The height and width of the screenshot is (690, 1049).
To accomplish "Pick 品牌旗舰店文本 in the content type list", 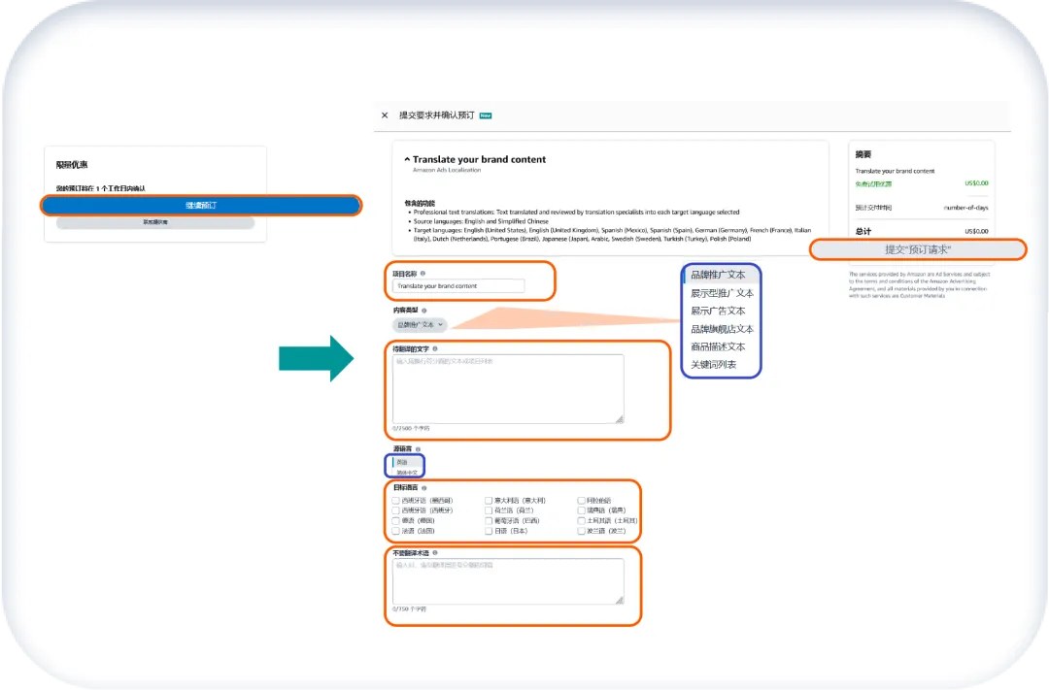I will tap(721, 329).
